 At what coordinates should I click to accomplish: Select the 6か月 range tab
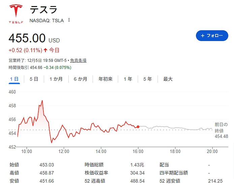pyautogui.click(x=80, y=79)
